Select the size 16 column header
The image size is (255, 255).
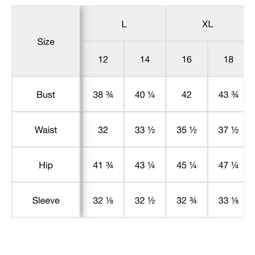187,59
